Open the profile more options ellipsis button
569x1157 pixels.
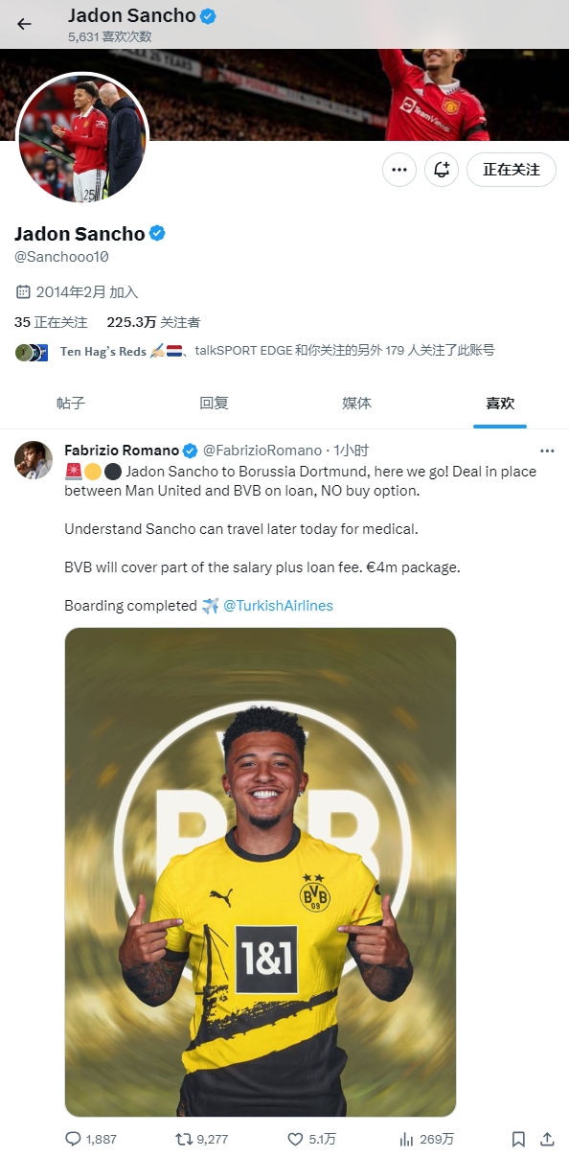click(x=399, y=170)
